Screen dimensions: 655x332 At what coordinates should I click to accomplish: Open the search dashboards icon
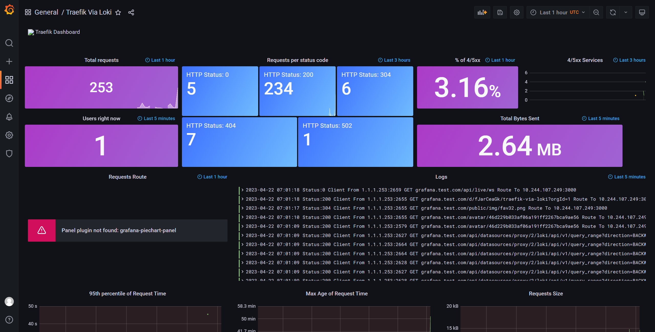9,43
